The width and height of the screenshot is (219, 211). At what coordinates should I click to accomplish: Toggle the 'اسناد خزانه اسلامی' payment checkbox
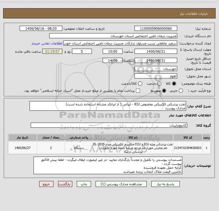138,91
